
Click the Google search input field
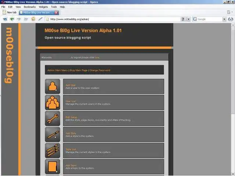tap(210, 19)
